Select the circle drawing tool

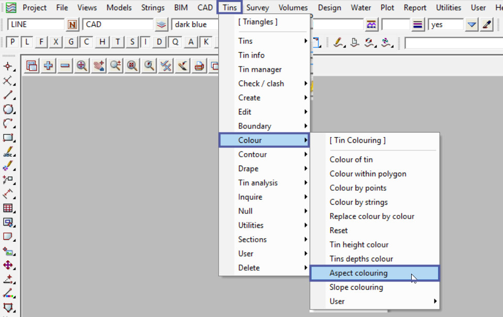tap(8, 109)
